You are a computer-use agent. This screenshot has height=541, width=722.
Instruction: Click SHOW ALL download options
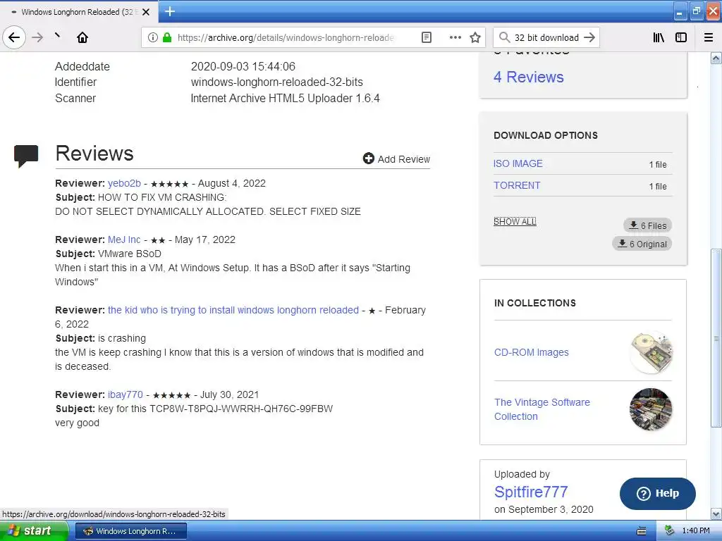pyautogui.click(x=515, y=221)
